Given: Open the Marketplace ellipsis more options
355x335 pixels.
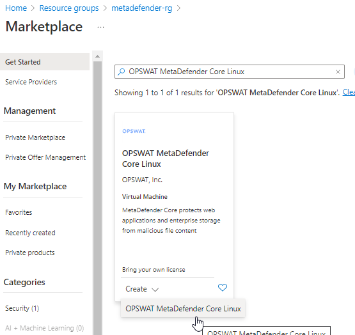Looking at the screenshot, I should pos(100,27).
